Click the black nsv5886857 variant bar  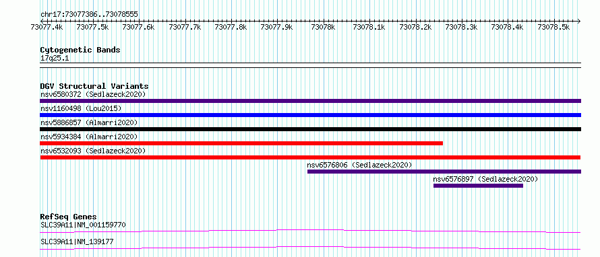pos(310,129)
